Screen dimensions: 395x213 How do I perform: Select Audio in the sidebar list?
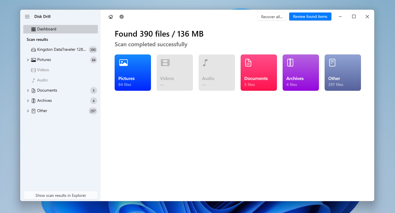pyautogui.click(x=42, y=80)
